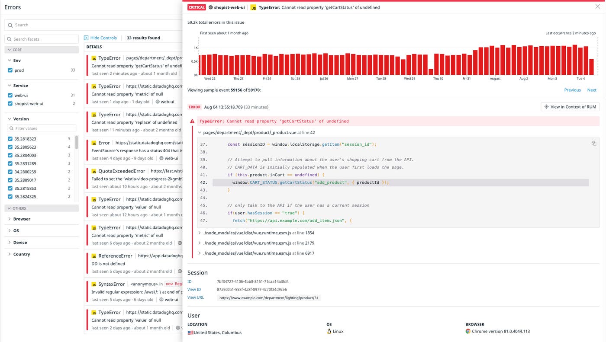Click the Chrome browser icon
This screenshot has width=606, height=342.
point(468,332)
